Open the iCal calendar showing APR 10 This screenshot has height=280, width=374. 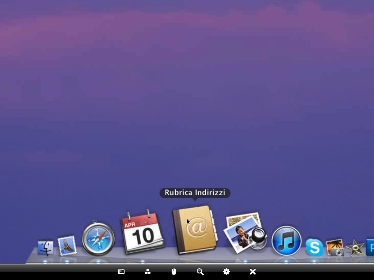click(143, 232)
